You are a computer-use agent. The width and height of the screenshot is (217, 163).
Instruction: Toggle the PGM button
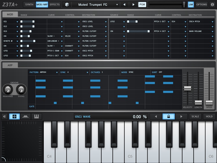coord(142,5)
